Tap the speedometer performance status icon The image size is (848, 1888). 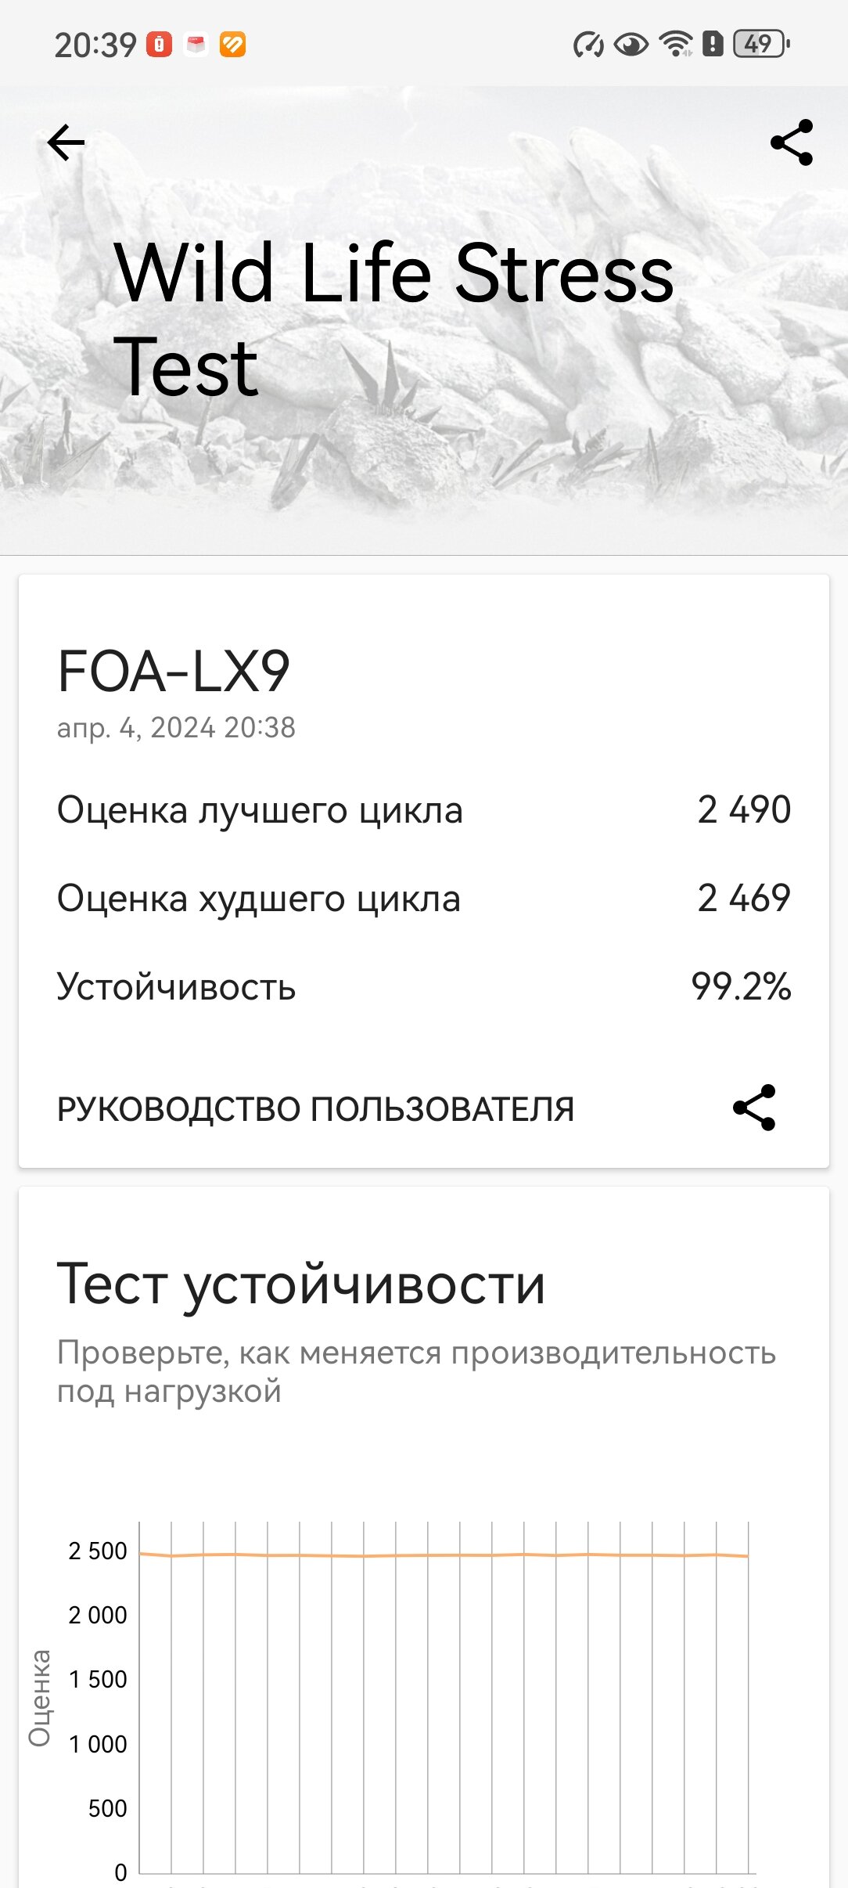pos(588,45)
